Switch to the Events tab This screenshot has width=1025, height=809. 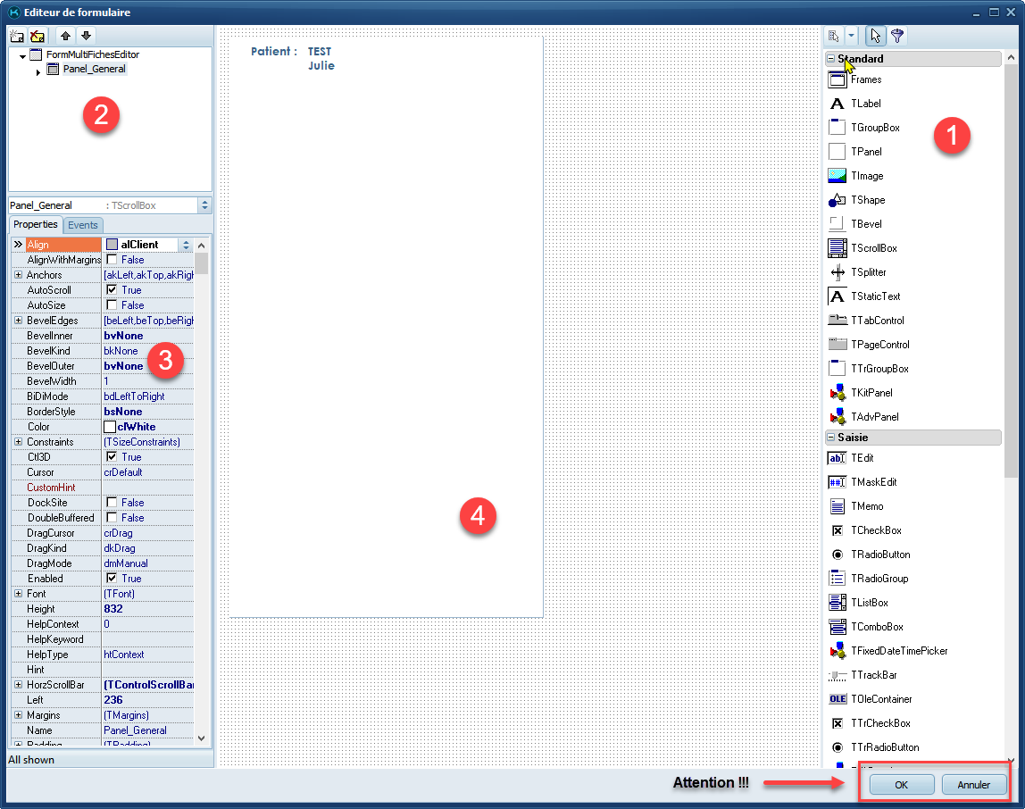pyautogui.click(x=83, y=225)
